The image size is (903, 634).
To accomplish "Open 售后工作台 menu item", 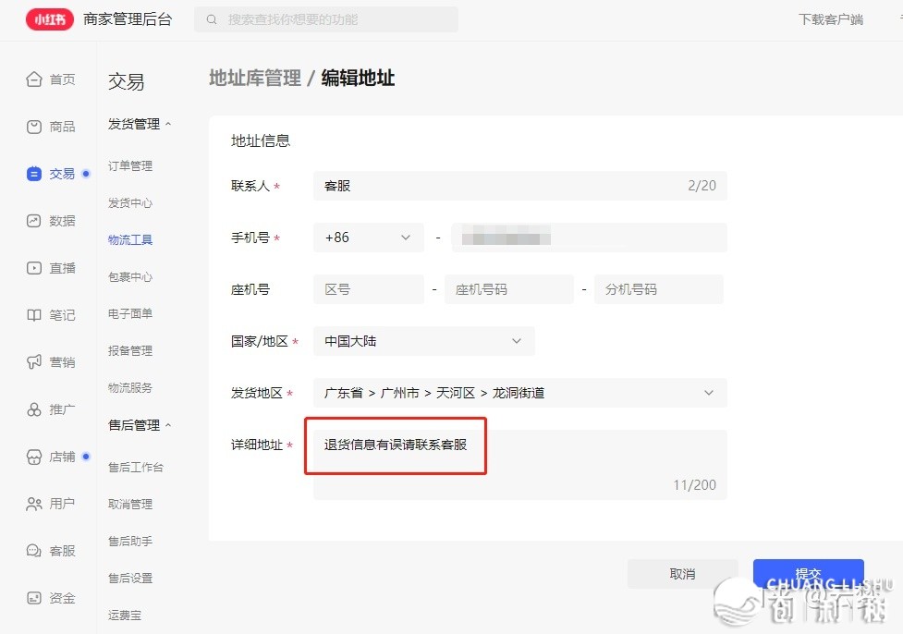I will [x=136, y=468].
